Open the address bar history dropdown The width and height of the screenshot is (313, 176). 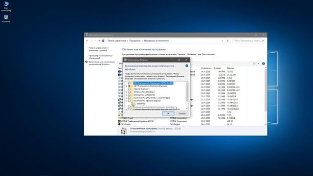(222, 41)
